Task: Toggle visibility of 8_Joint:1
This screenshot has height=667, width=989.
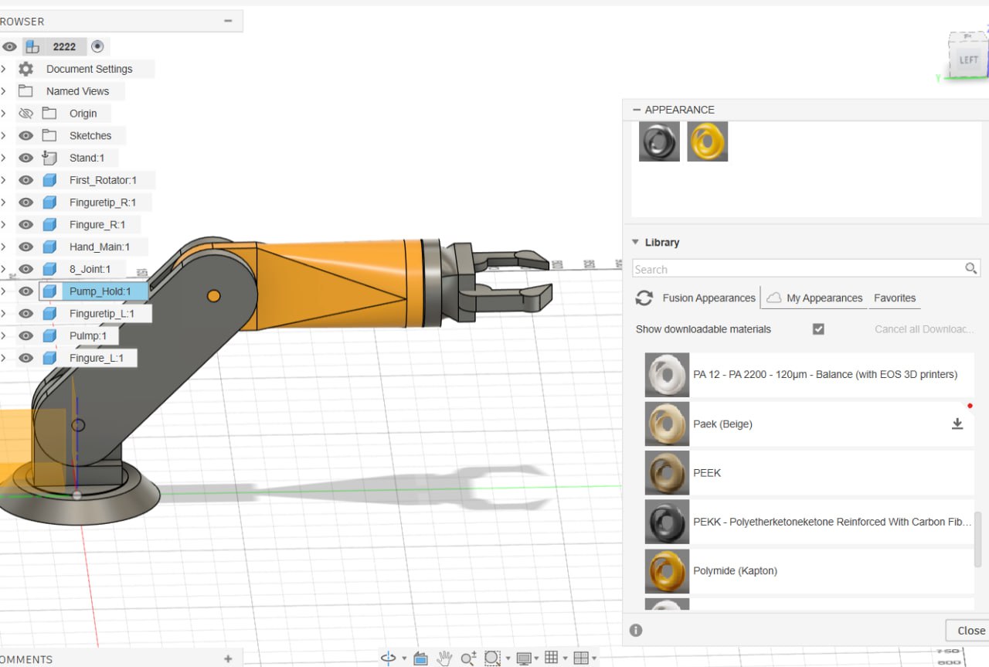Action: click(x=25, y=269)
